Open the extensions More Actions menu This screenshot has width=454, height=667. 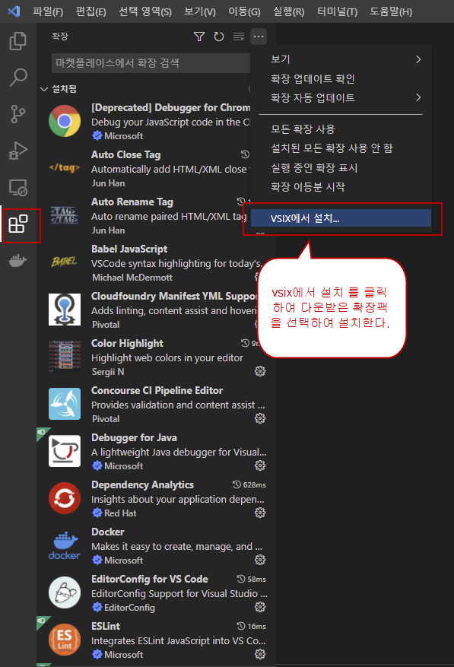click(259, 37)
